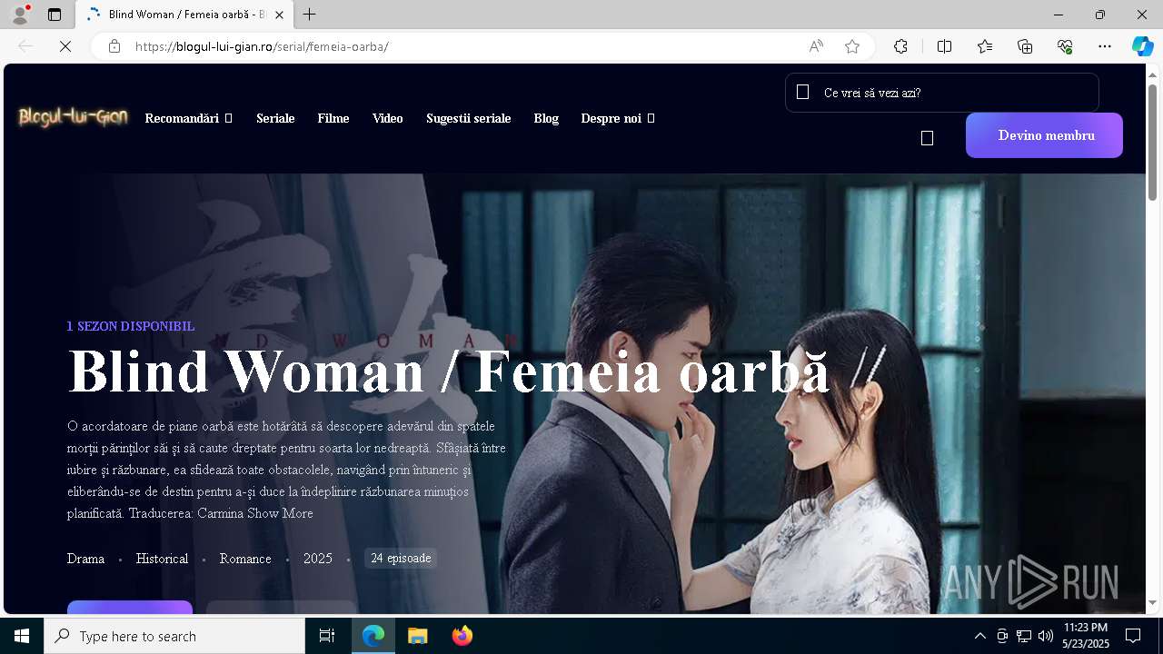Screen dimensions: 1163x654
Task: Open the Copilot sidebar icon
Action: point(1143,46)
